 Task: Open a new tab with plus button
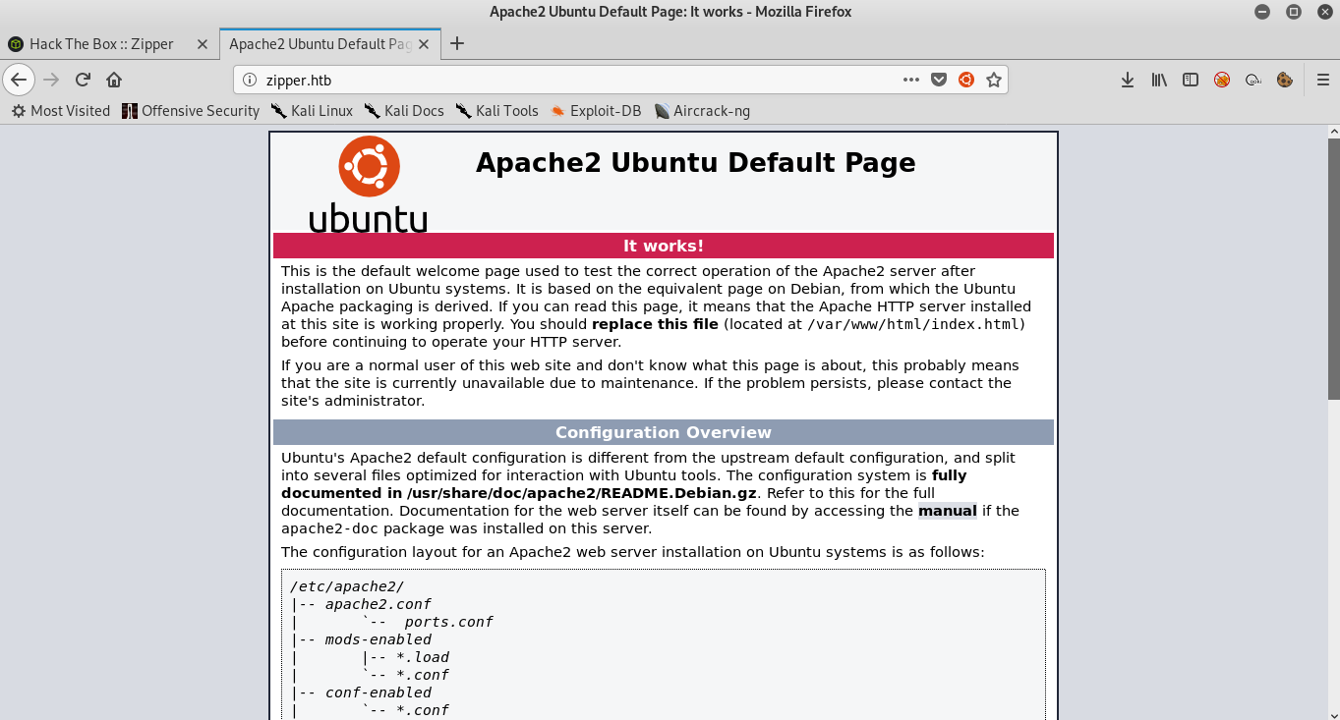[456, 43]
